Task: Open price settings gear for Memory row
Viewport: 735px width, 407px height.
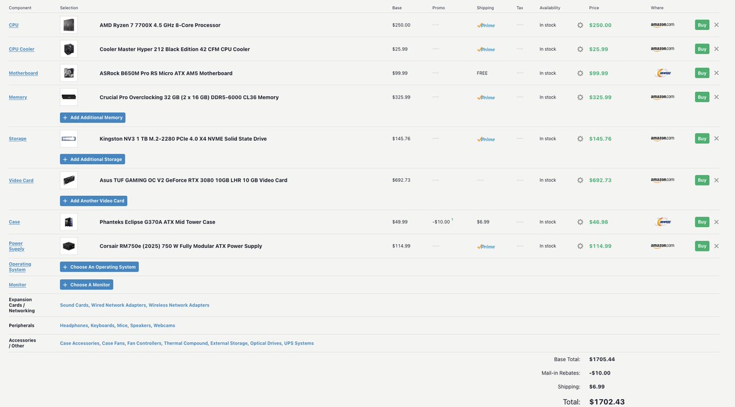Action: (580, 97)
